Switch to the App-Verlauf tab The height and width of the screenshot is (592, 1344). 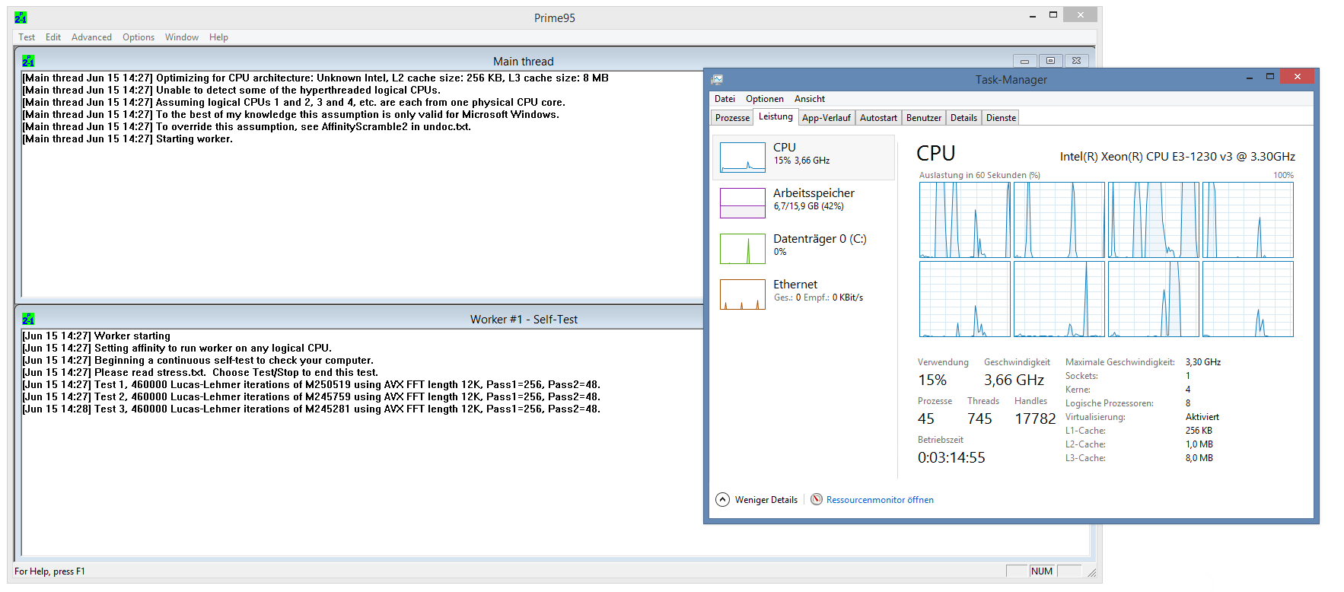tap(826, 118)
